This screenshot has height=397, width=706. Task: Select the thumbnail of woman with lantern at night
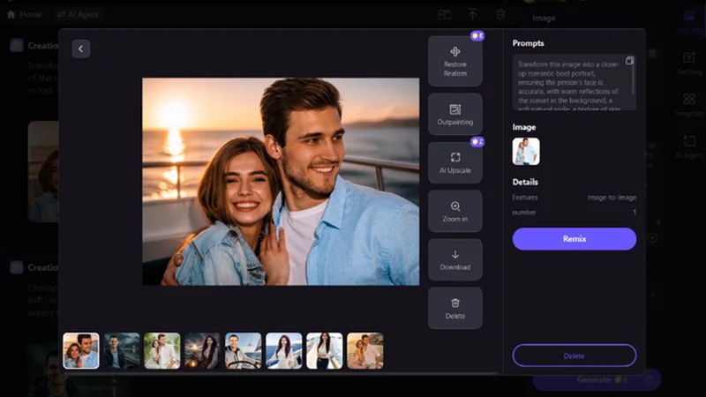pos(203,350)
